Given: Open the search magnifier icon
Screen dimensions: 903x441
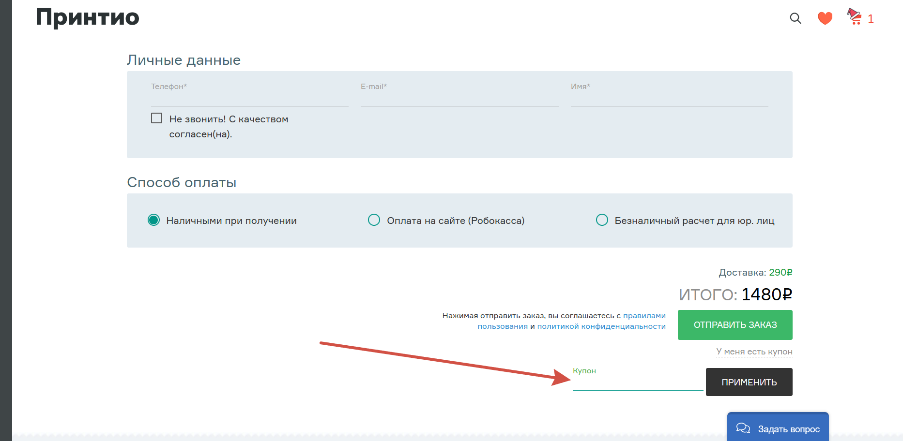Looking at the screenshot, I should (796, 18).
